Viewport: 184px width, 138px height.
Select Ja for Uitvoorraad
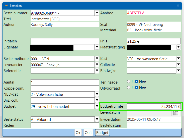tap(129, 88)
